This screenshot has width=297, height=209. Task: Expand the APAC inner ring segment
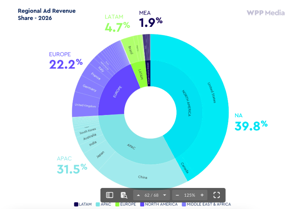131,146
